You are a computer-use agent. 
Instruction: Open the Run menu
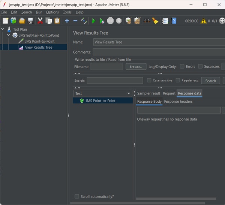39,12
